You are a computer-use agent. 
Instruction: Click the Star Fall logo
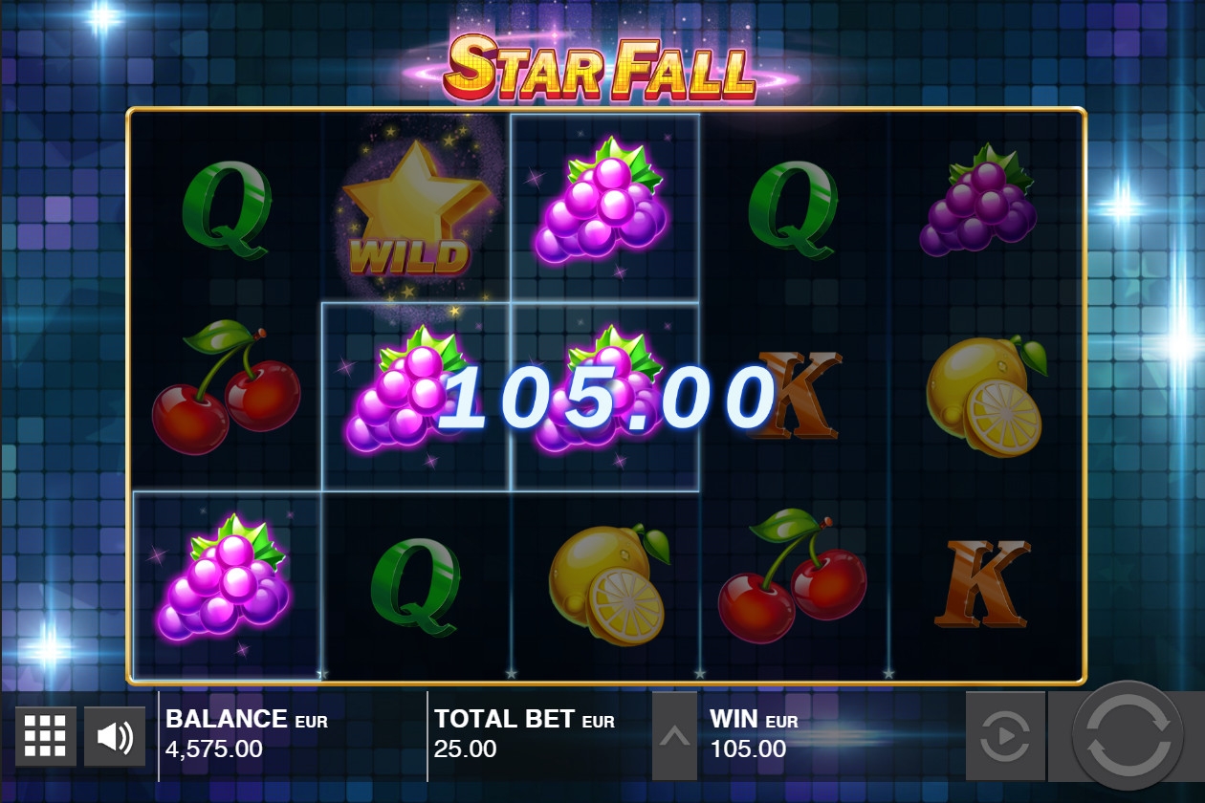click(x=601, y=67)
